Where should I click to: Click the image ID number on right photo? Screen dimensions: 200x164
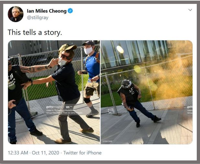coord(107,141)
